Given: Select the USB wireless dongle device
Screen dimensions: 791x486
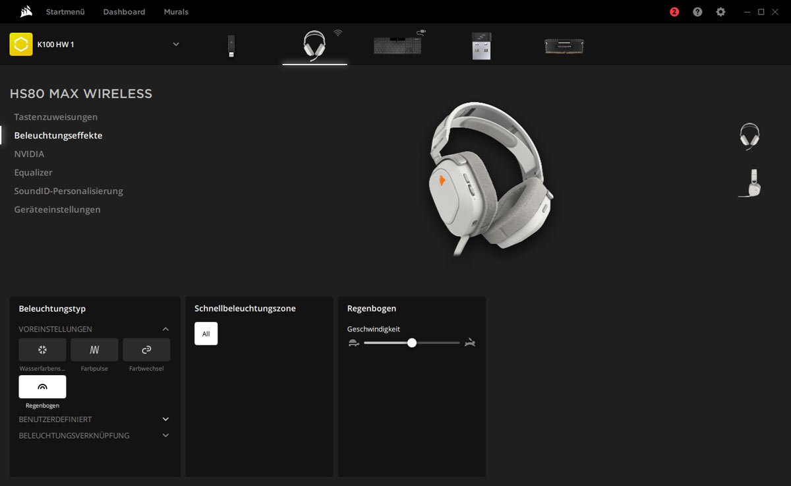Looking at the screenshot, I should [x=231, y=46].
